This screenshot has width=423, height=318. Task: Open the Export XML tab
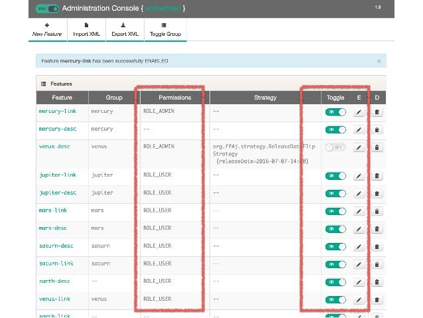[125, 30]
